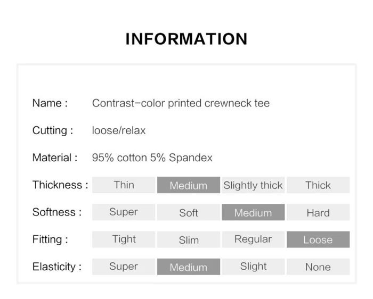Select Slim fitting option
This screenshot has height=299, width=373.
click(189, 239)
